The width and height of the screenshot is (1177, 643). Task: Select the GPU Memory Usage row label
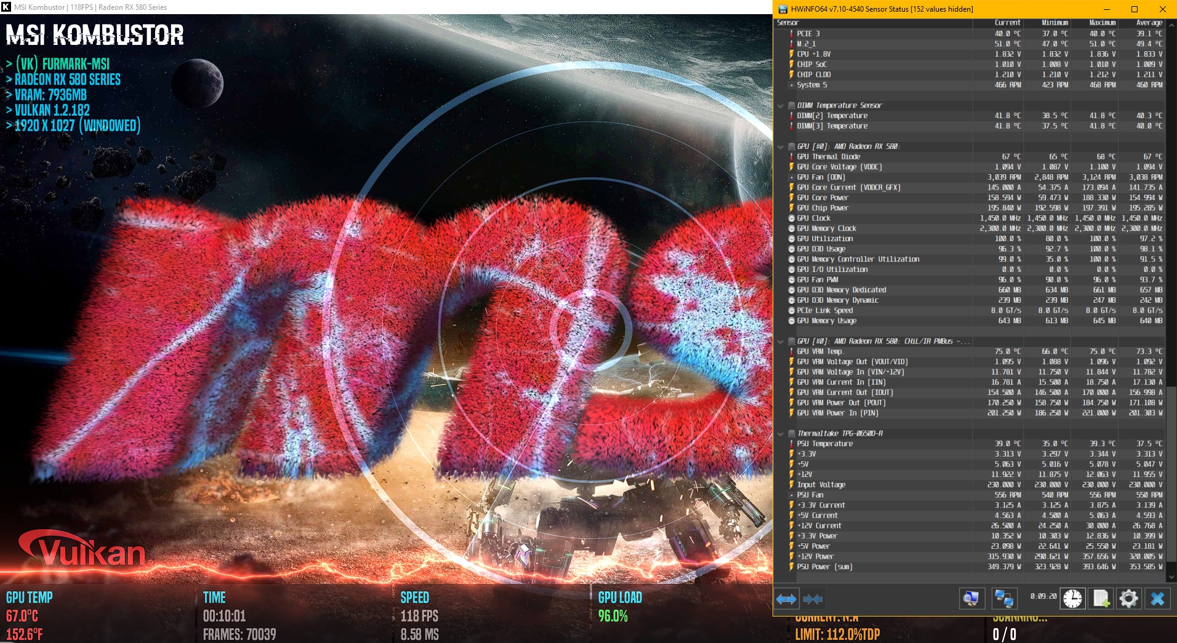tap(827, 321)
